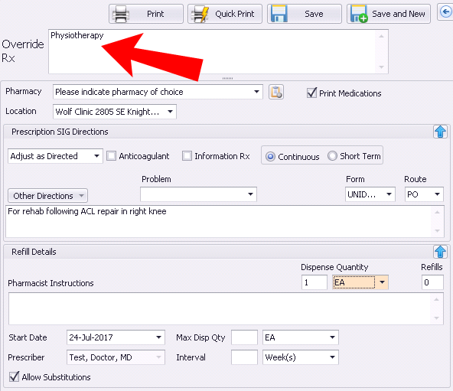This screenshot has width=453, height=391.
Task: Click the Override Rx scrollbar down arrow
Action: click(381, 67)
